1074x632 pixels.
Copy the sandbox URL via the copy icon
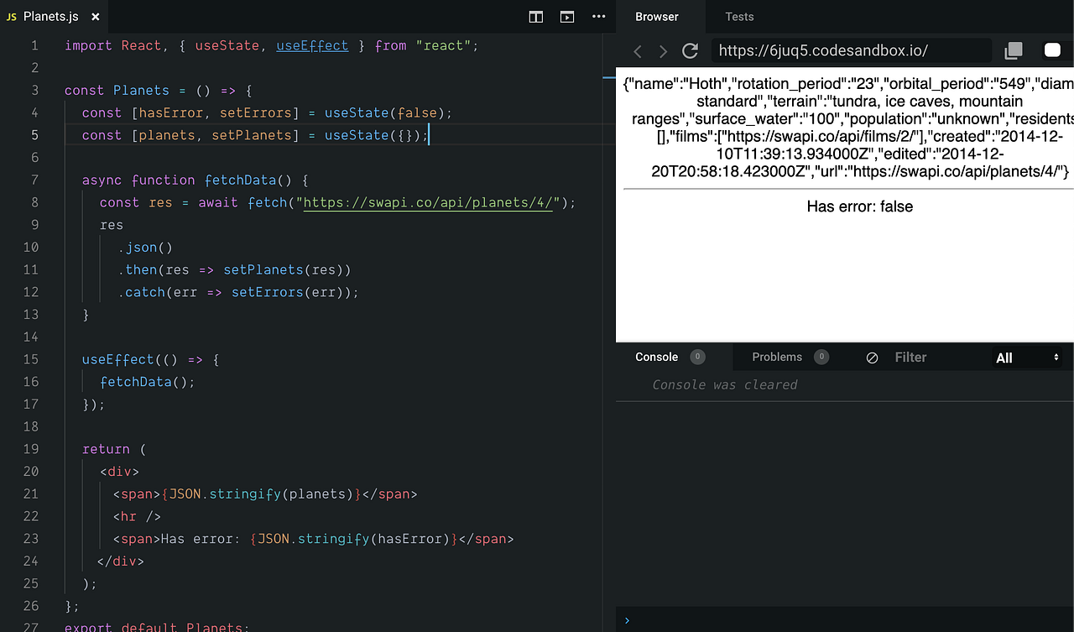(1013, 50)
